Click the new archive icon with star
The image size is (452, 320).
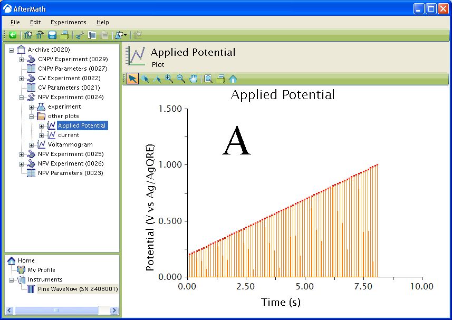(x=28, y=35)
